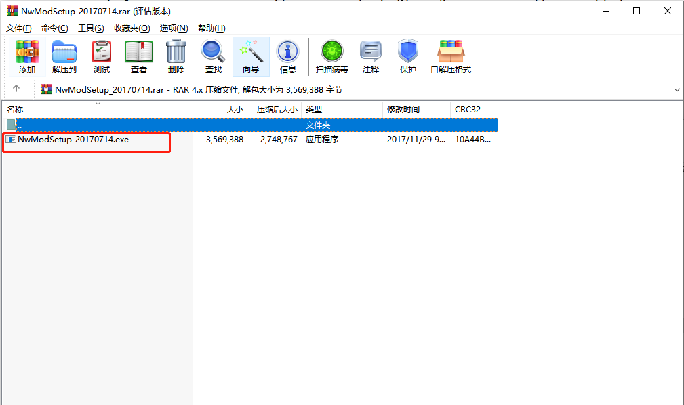Screen dimensions: 684x405
Task: Expand the address bar dropdown
Action: point(677,90)
